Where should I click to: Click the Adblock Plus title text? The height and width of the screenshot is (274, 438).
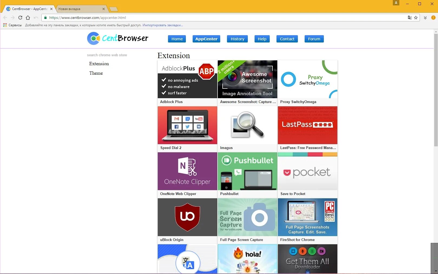[171, 102]
